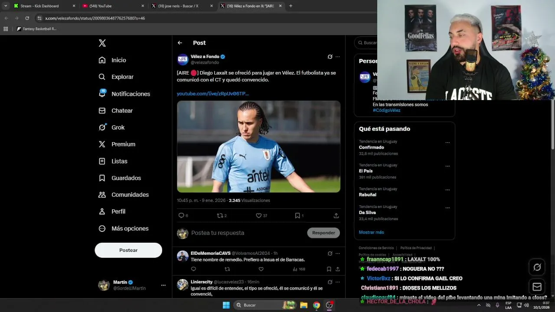Open the Fantasy Basketball bookmark
Screen dimensions: 555x312
coord(36,29)
